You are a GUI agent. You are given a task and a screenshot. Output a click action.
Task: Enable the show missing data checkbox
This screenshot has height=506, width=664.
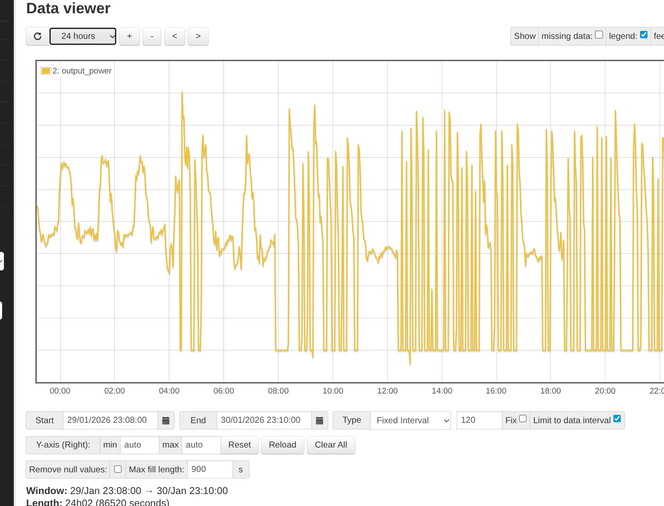tap(599, 35)
